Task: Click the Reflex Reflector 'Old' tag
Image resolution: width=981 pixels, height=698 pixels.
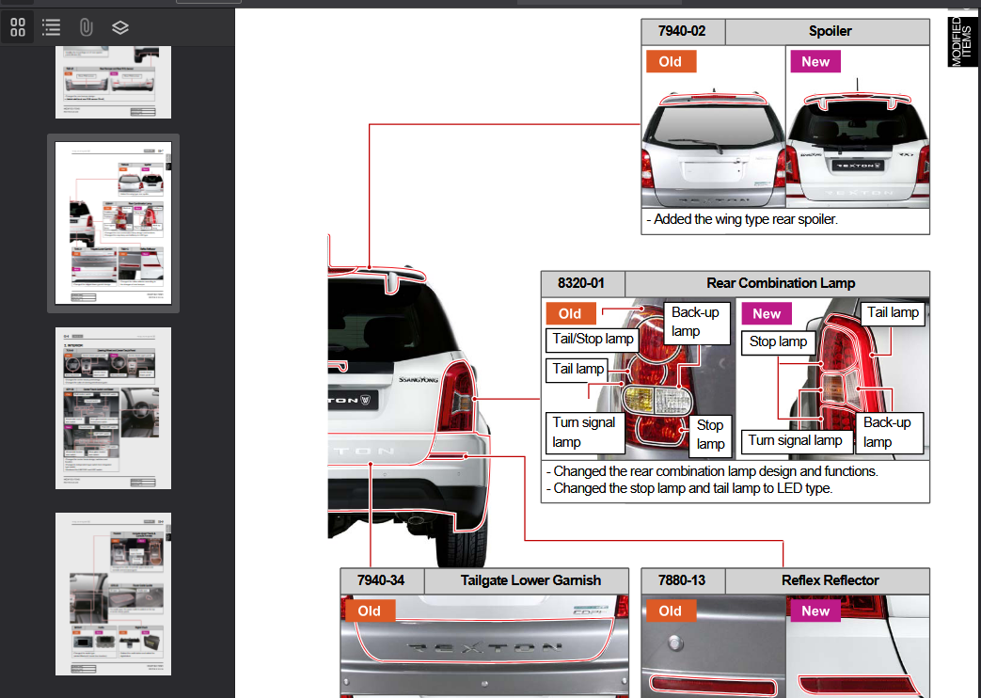Action: (x=671, y=611)
